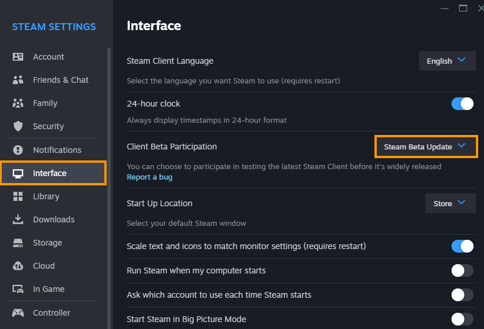
Task: Open Security settings section
Action: [53, 126]
